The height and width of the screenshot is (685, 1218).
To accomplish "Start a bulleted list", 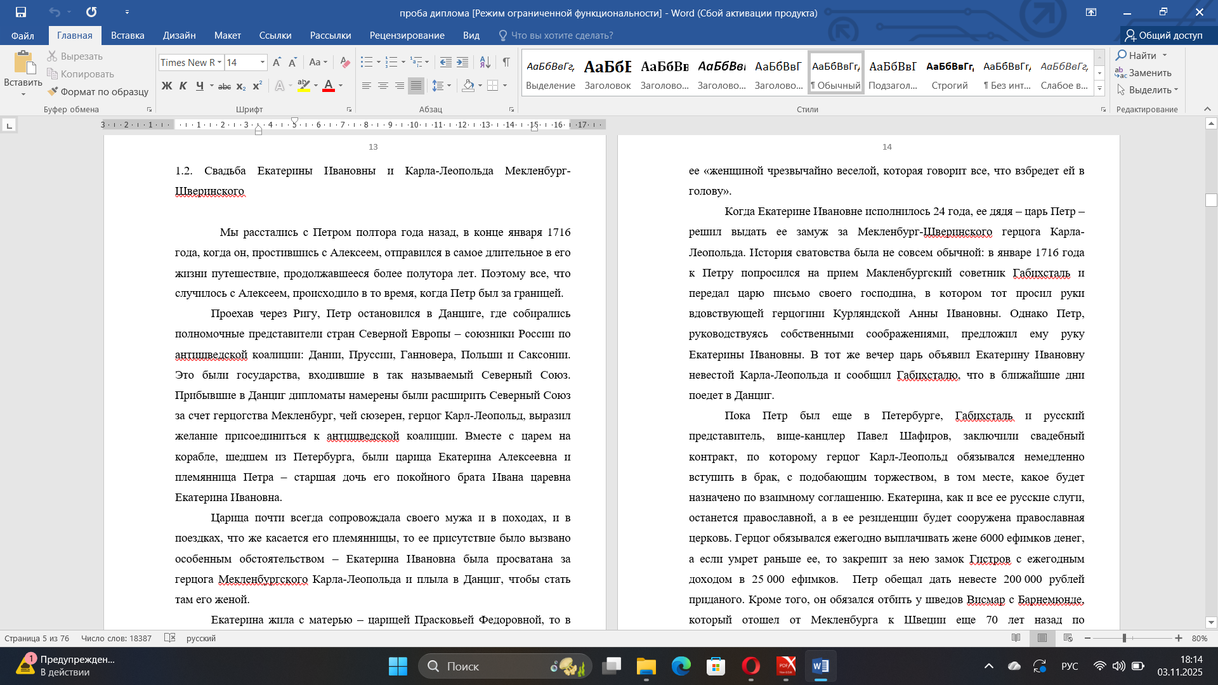I will 367,62.
